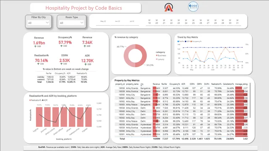Select row 16562 Atliq Bay Delhi
Viewport: 269px width, 151px height.
[181, 118]
